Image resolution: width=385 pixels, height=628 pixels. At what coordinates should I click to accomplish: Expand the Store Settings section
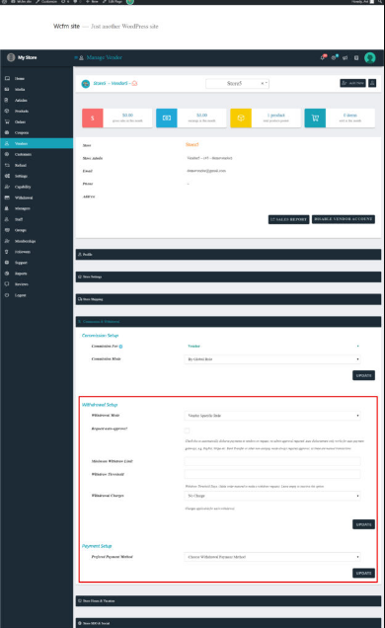point(228,276)
